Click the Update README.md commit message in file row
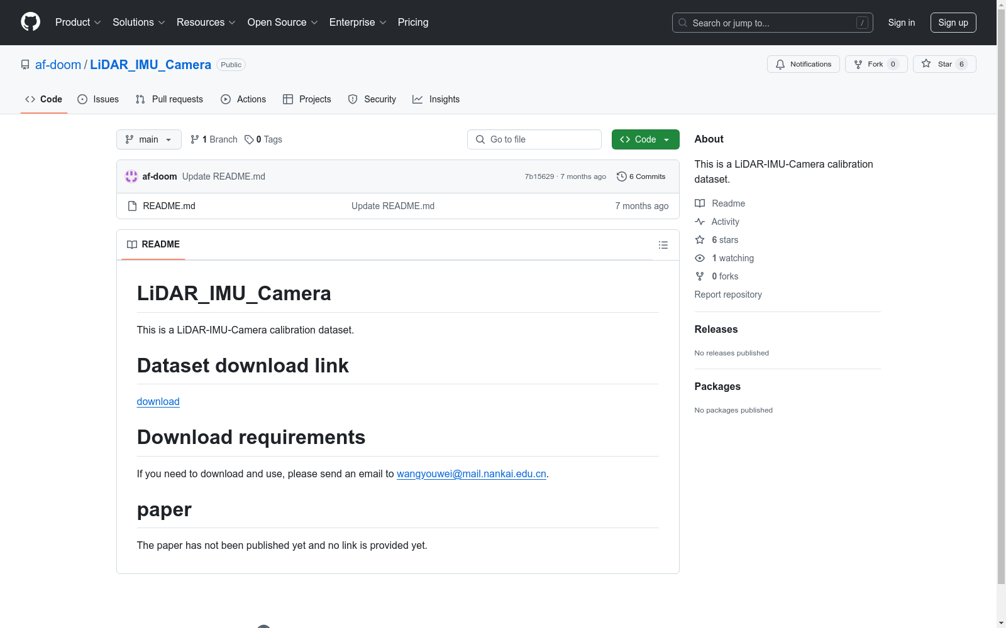 [393, 206]
